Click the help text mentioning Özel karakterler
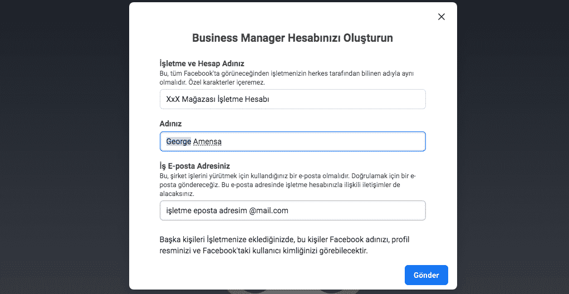Viewport: 569px width, 294px height. click(x=287, y=77)
